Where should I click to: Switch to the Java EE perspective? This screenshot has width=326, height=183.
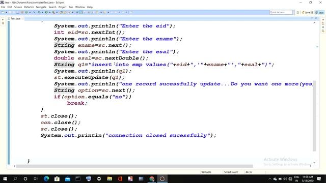pyautogui.click(x=307, y=12)
